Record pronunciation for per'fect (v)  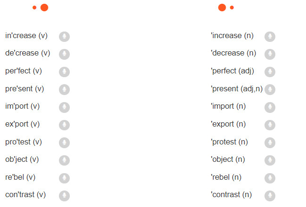point(65,72)
